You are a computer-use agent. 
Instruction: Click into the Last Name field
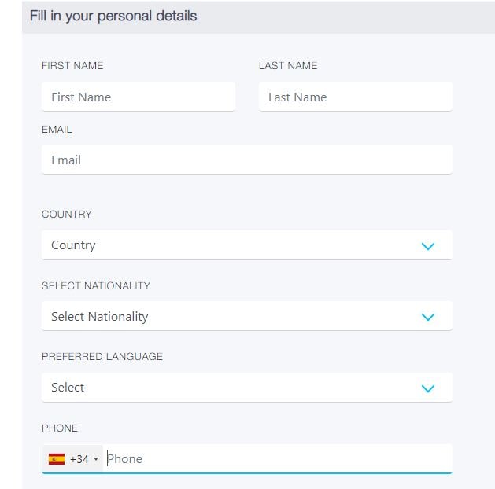click(356, 97)
